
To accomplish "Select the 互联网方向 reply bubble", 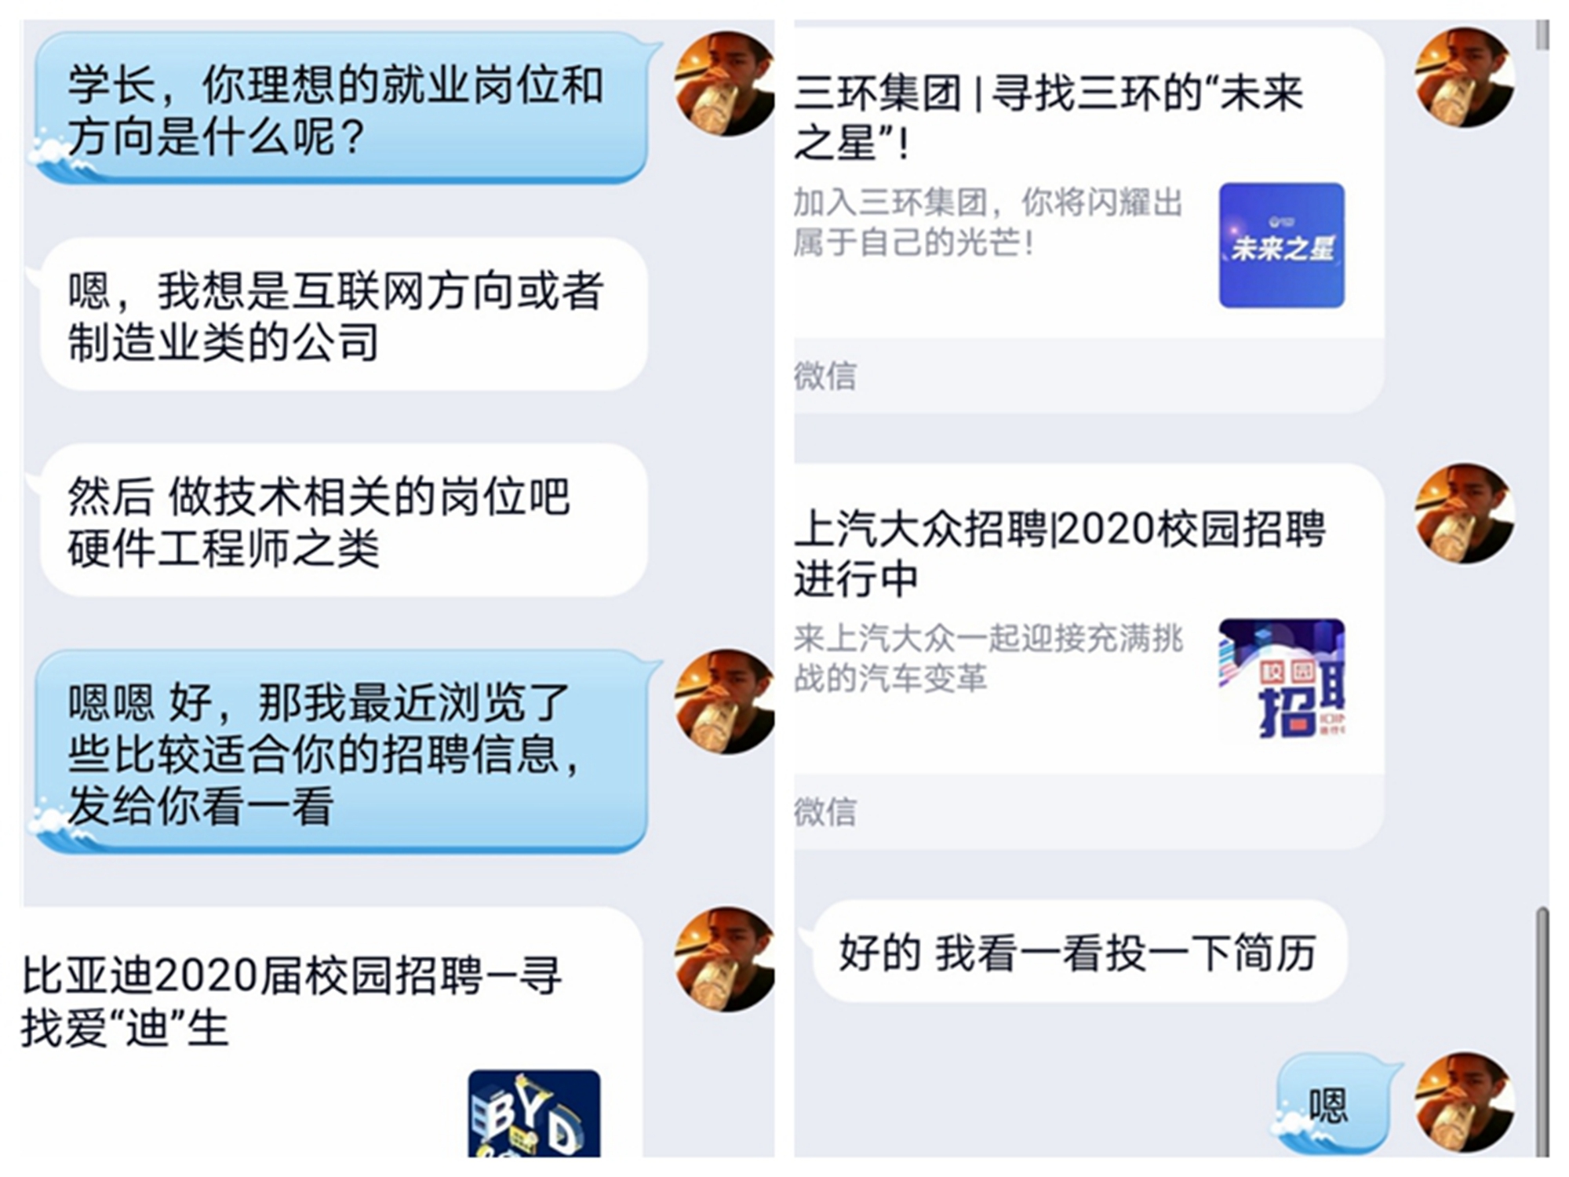I will 344,315.
